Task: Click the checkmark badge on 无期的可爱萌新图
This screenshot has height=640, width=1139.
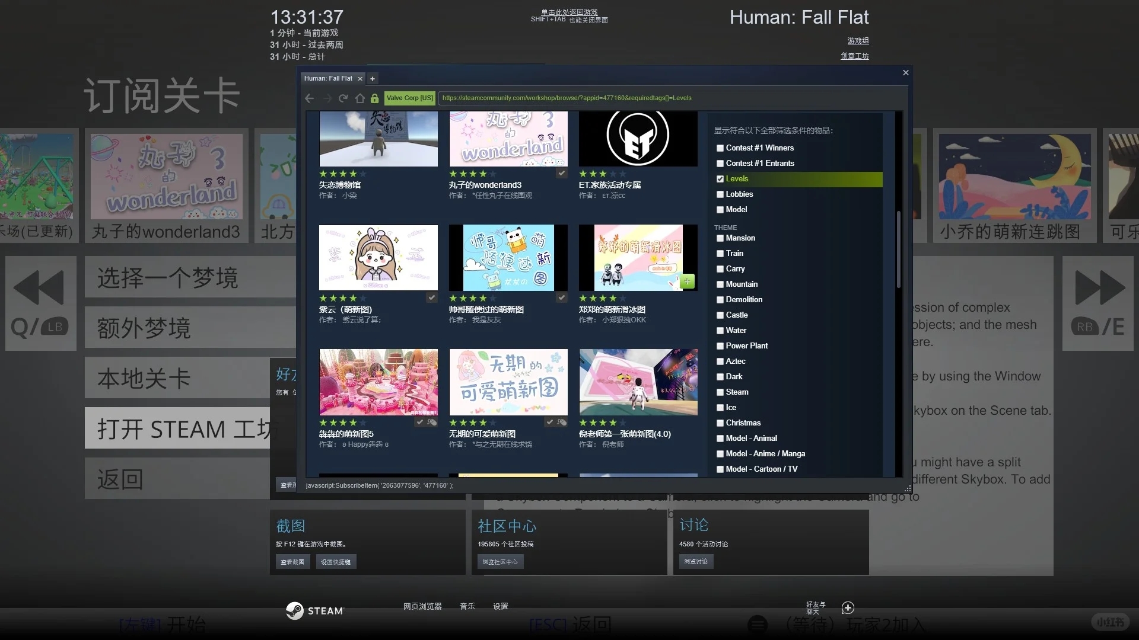Action: pyautogui.click(x=550, y=422)
